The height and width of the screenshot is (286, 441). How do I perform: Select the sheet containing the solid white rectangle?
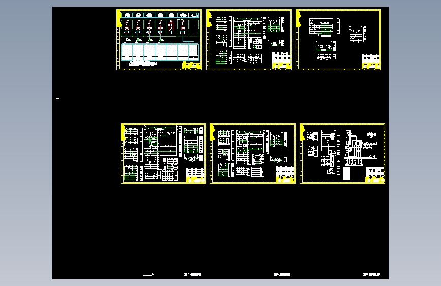[342, 153]
